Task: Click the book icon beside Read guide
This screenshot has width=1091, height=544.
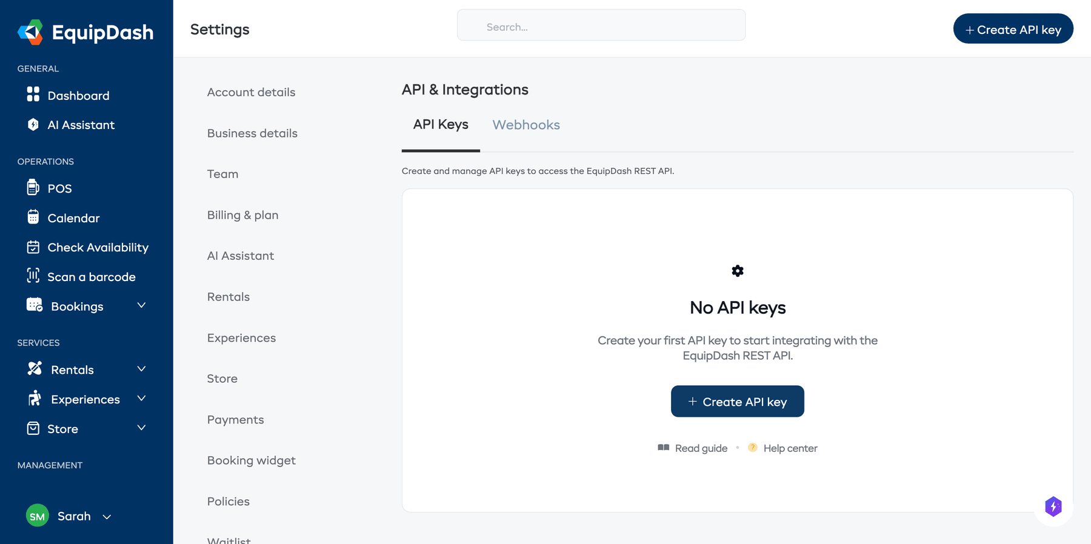Action: tap(664, 448)
